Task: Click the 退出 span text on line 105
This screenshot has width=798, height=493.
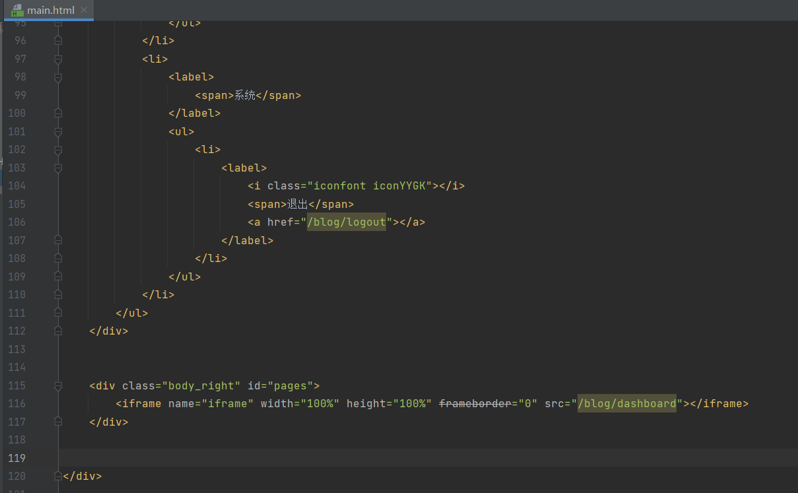Action: [x=296, y=204]
